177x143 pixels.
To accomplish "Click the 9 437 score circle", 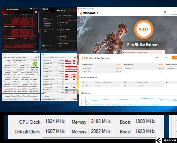I will [144, 29].
